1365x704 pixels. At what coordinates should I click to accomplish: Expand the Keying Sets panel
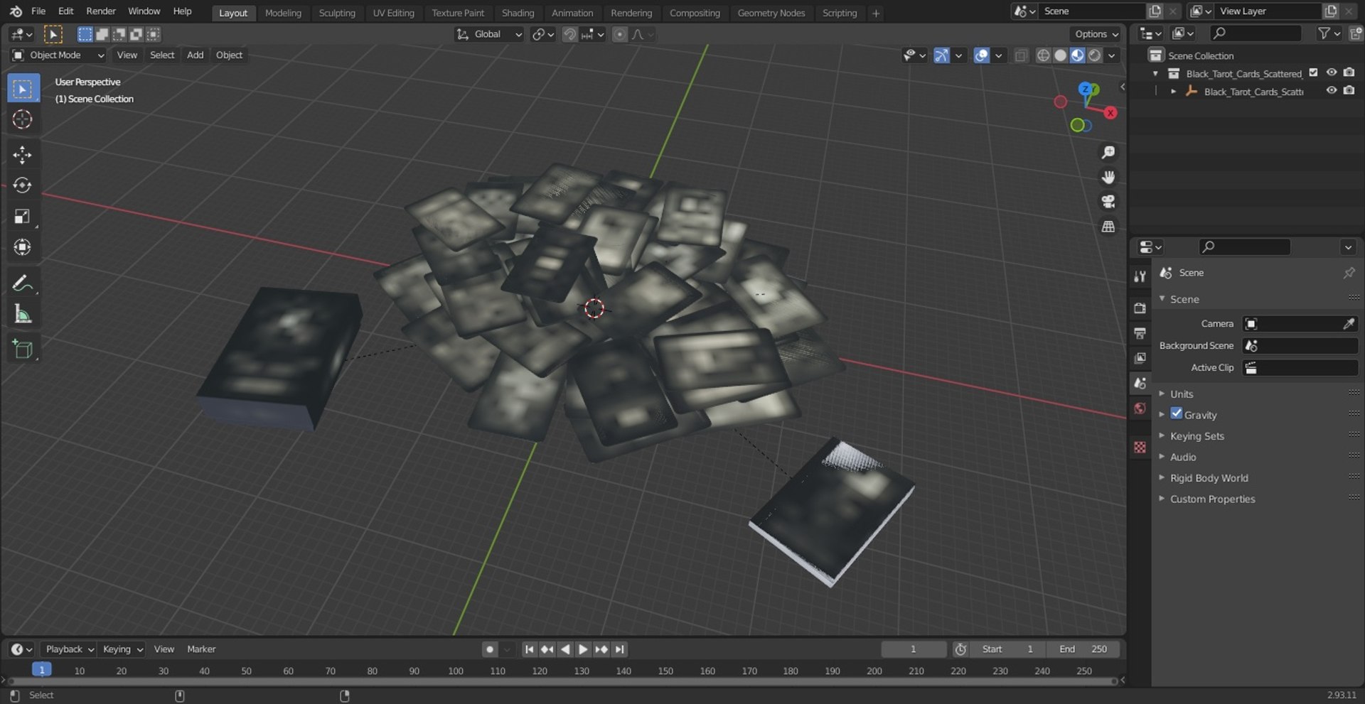point(1197,436)
